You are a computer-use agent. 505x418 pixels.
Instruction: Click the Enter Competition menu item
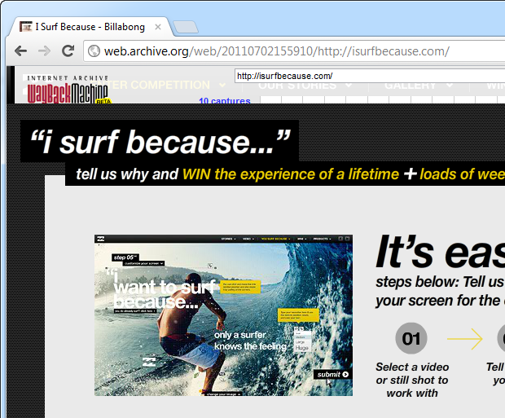tap(154, 85)
